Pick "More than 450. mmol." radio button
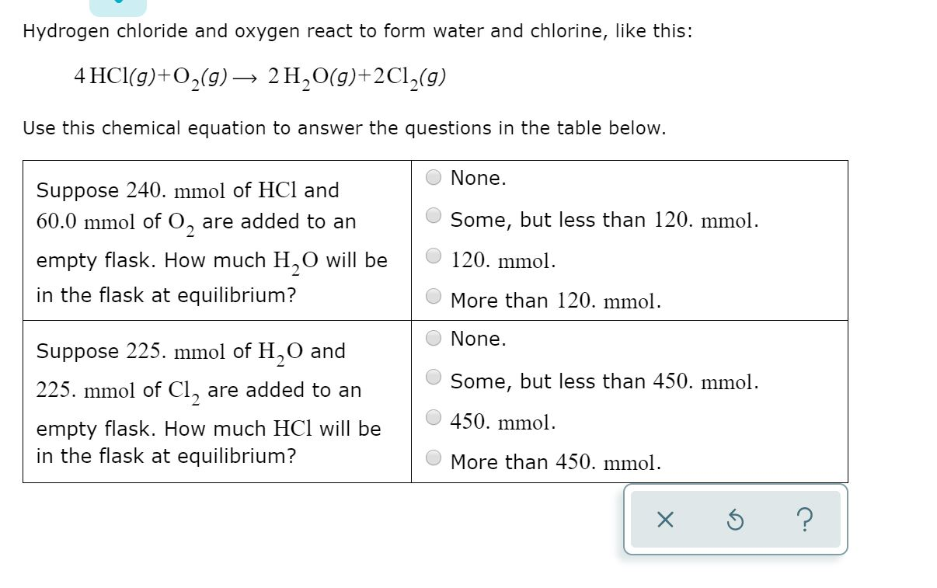 pos(433,457)
